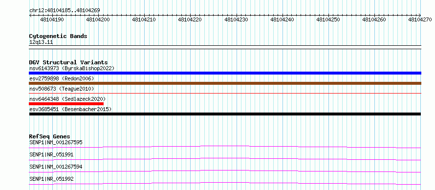The height and width of the screenshot is (190, 435).
Task: Select the 12q13.11 band label
Action: (x=41, y=42)
